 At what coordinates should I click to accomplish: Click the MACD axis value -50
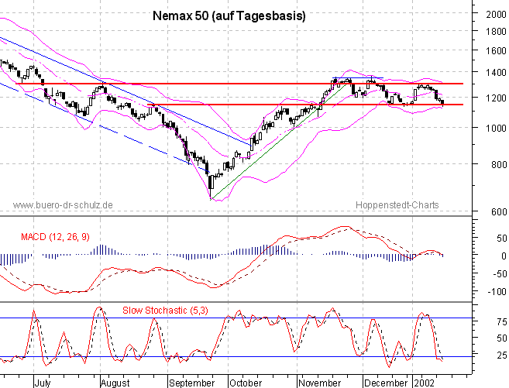[x=499, y=274]
